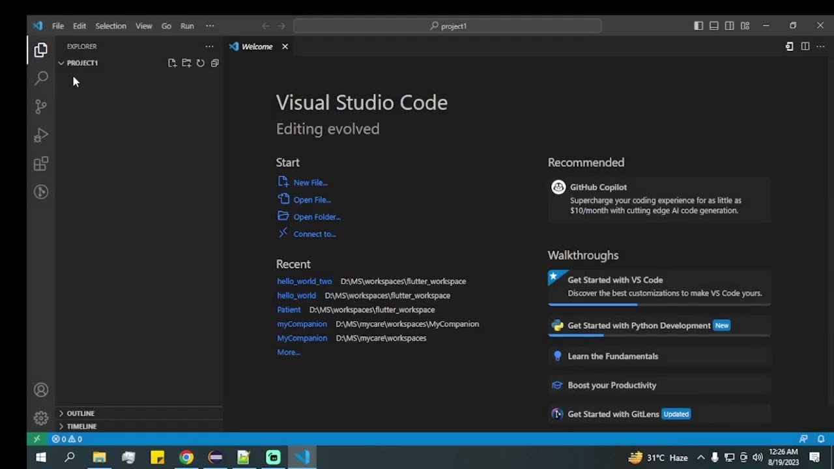This screenshot has width=834, height=469.
Task: Open the GitHub Copilot recommendation
Action: point(659,199)
